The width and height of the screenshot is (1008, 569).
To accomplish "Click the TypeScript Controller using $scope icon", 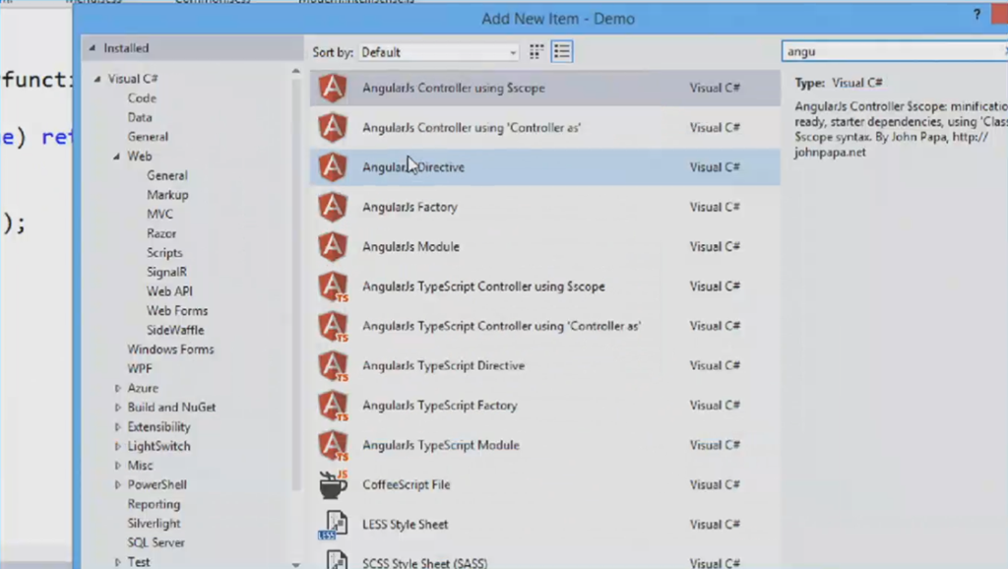I will [333, 286].
